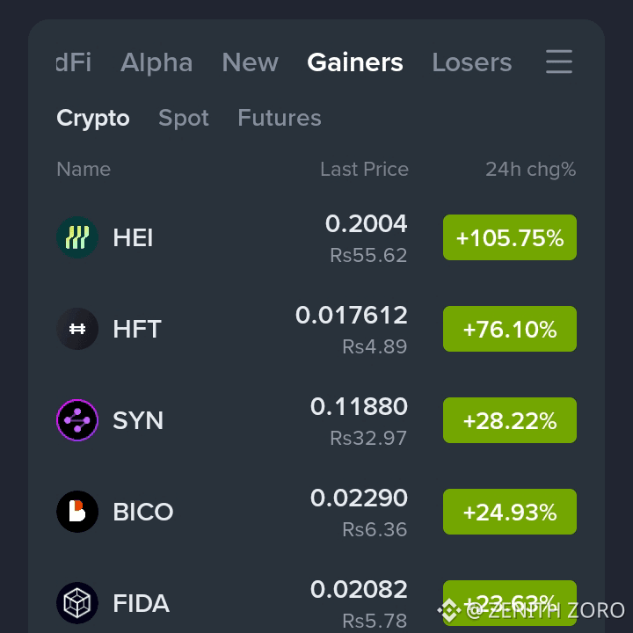Toggle the +105.75% change badge
Screen dimensions: 633x633
(510, 237)
